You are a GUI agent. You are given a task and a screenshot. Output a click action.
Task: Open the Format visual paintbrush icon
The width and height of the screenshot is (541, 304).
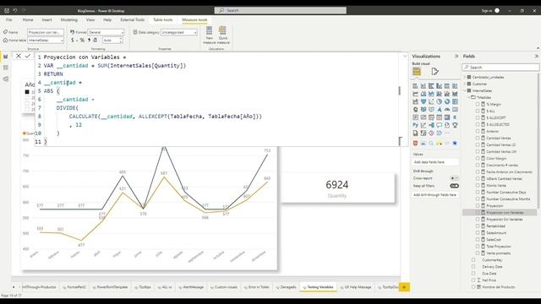coord(434,71)
